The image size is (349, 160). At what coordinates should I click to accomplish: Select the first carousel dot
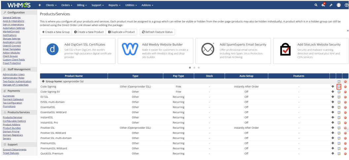[190, 67]
